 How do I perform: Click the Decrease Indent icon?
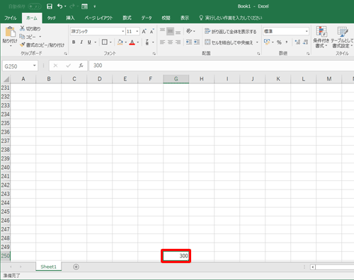[x=189, y=42]
